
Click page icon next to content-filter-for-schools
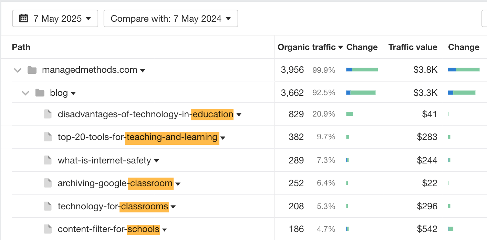click(x=48, y=229)
